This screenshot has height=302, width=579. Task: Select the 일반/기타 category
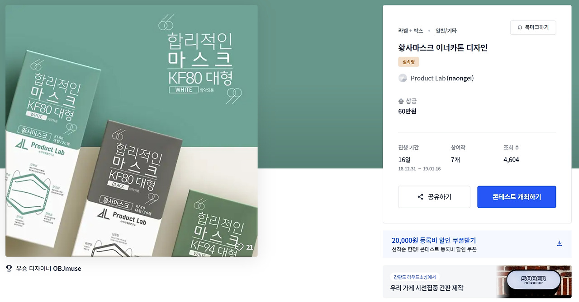coord(446,31)
